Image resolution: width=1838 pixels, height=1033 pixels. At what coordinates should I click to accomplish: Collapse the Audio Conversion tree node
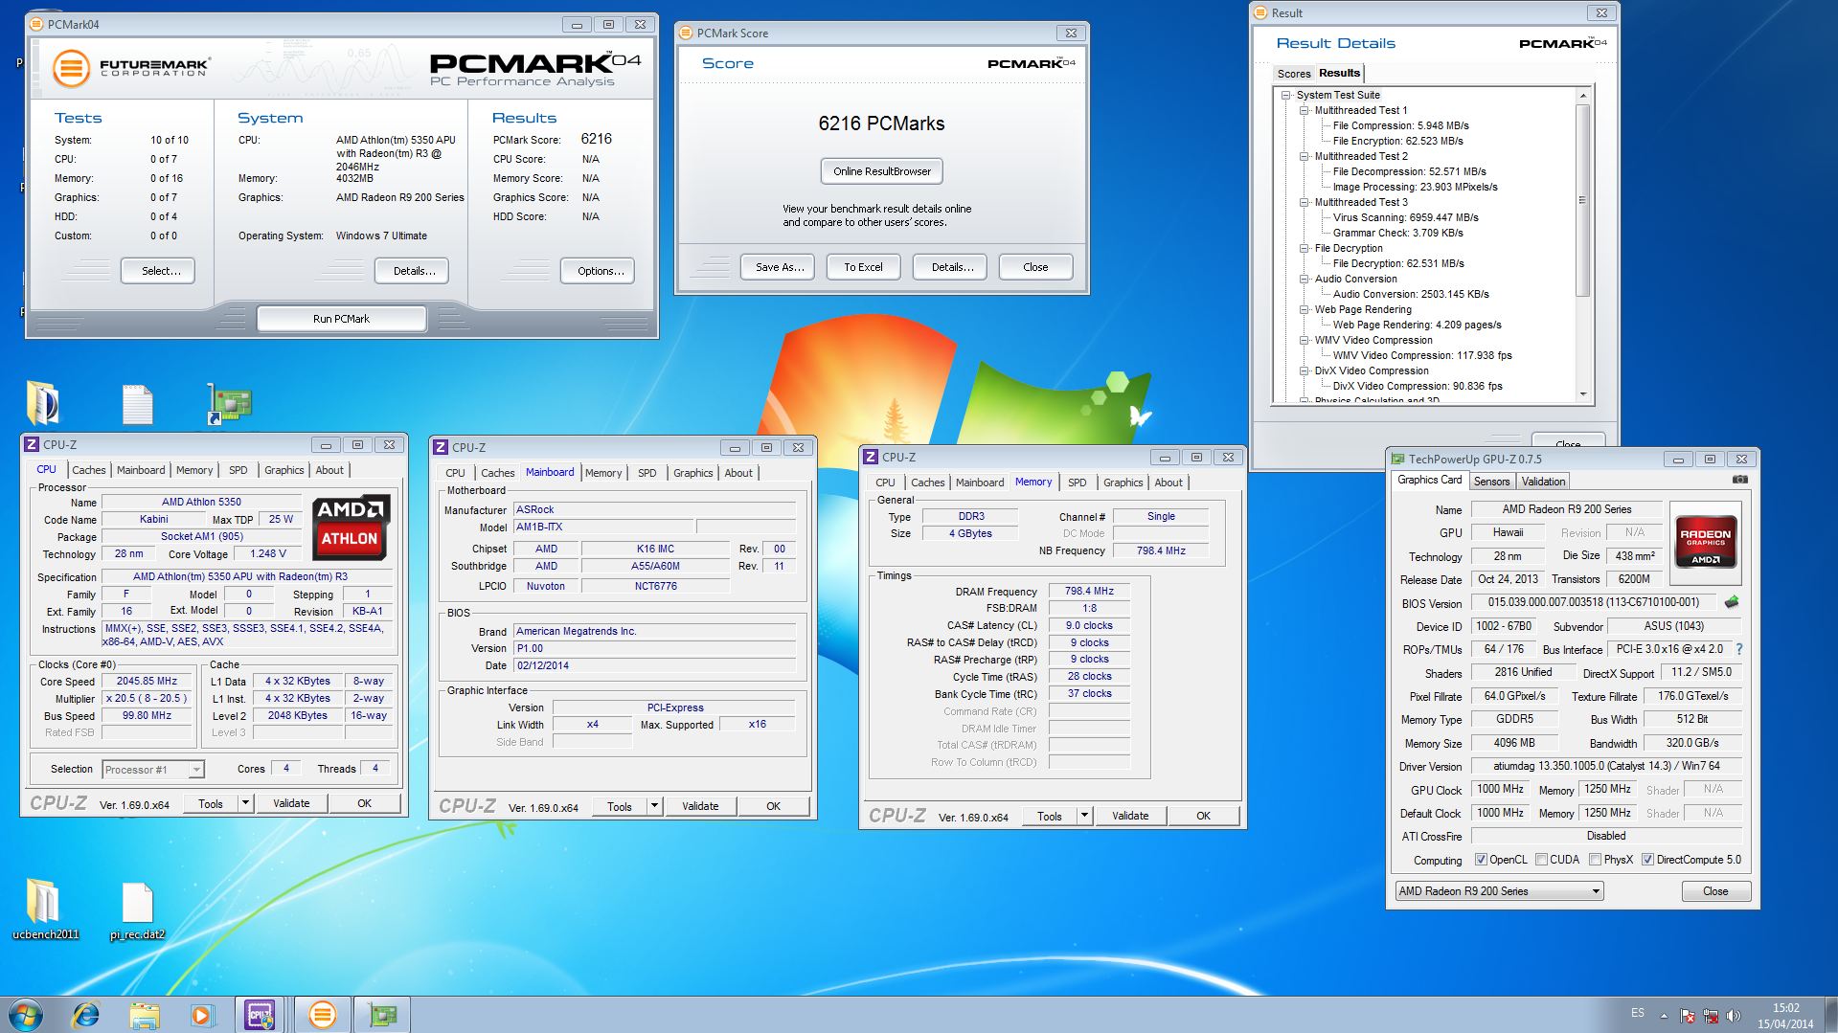pos(1305,279)
